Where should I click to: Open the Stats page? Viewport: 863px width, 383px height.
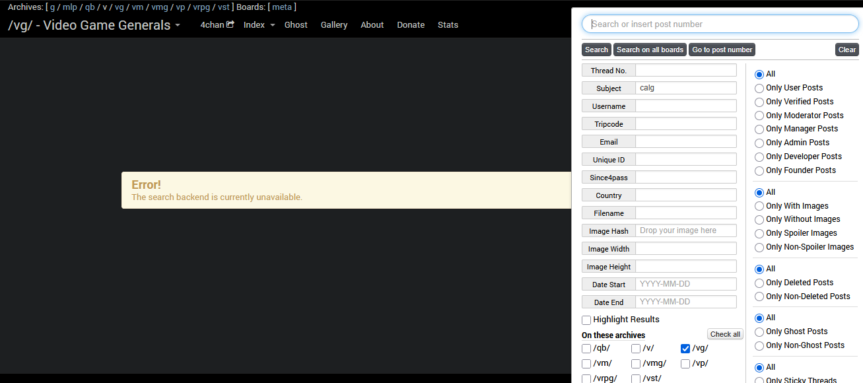click(x=448, y=25)
